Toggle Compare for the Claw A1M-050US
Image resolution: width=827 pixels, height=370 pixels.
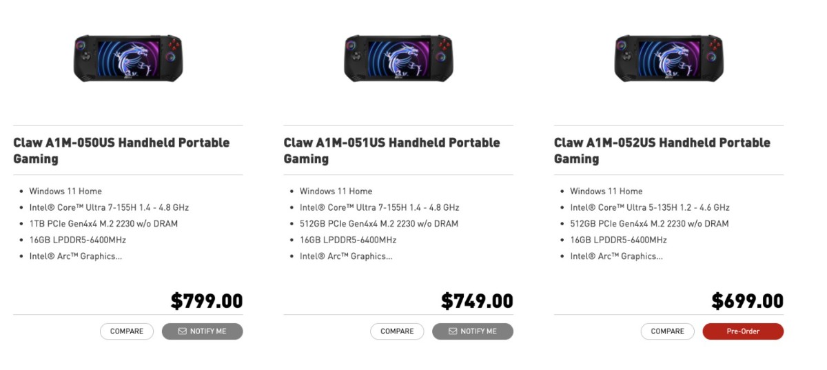[x=127, y=331]
